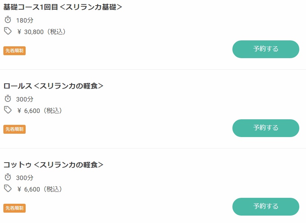Click the 300分 duration of the ロールス course

pyautogui.click(x=25, y=99)
